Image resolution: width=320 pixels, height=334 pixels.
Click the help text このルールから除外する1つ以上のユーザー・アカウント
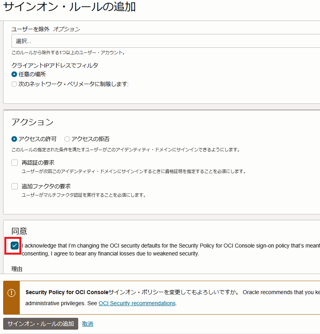point(68,53)
